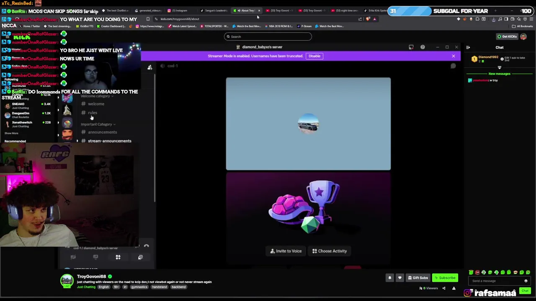Open the Discord help question mark icon

pos(423,47)
